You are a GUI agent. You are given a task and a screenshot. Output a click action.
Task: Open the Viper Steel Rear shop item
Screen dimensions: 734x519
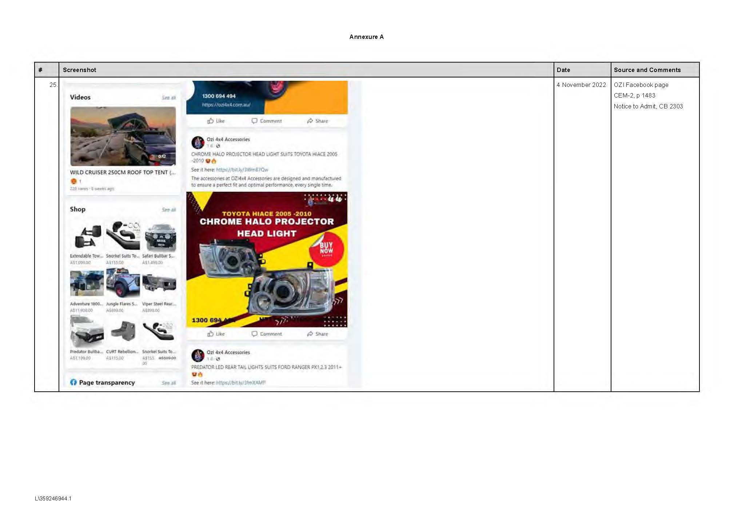pos(159,290)
